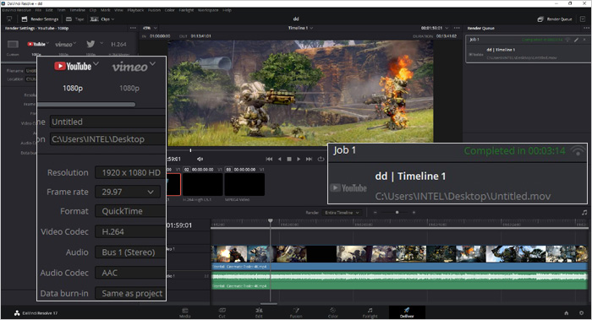The height and width of the screenshot is (320, 592).
Task: Zoom in the timeline with plus icon
Action: pos(414,213)
